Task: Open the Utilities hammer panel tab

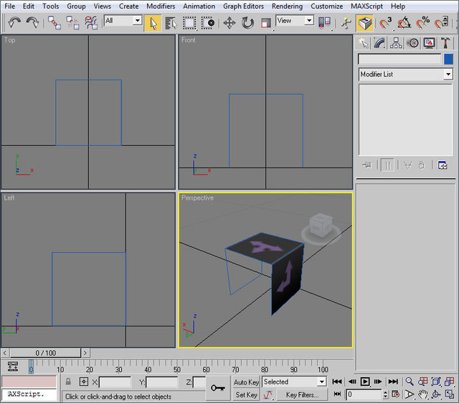Action: pyautogui.click(x=445, y=43)
